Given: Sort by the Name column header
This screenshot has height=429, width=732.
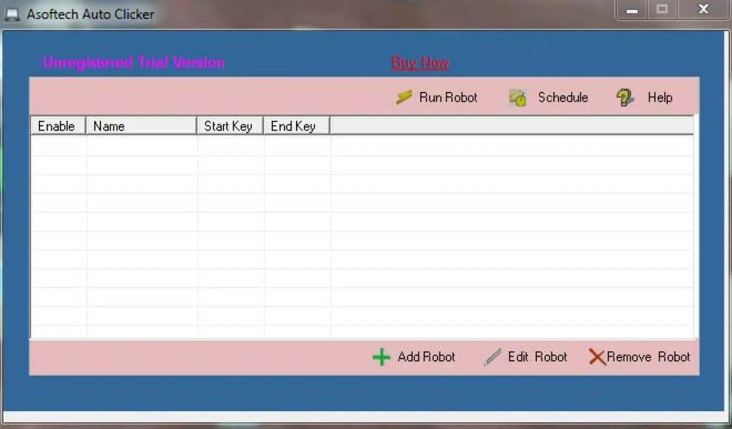Looking at the screenshot, I should click(142, 126).
